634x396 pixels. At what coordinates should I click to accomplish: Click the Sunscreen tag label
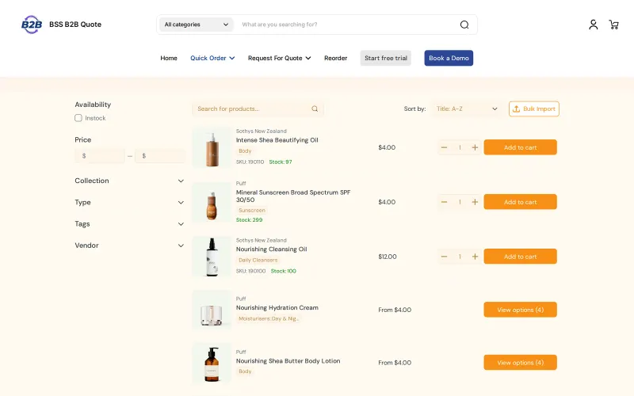[252, 210]
